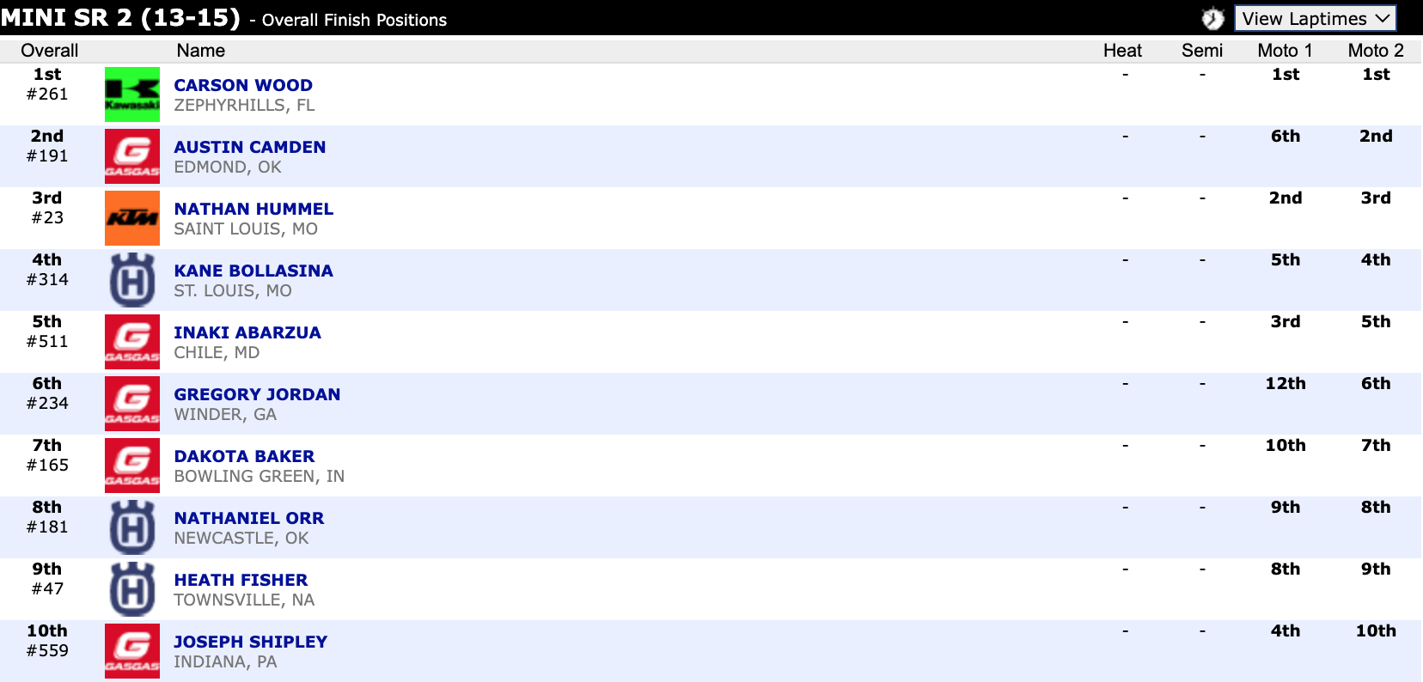The width and height of the screenshot is (1423, 682).
Task: Open Austin Camden's rider link
Action: click(250, 147)
